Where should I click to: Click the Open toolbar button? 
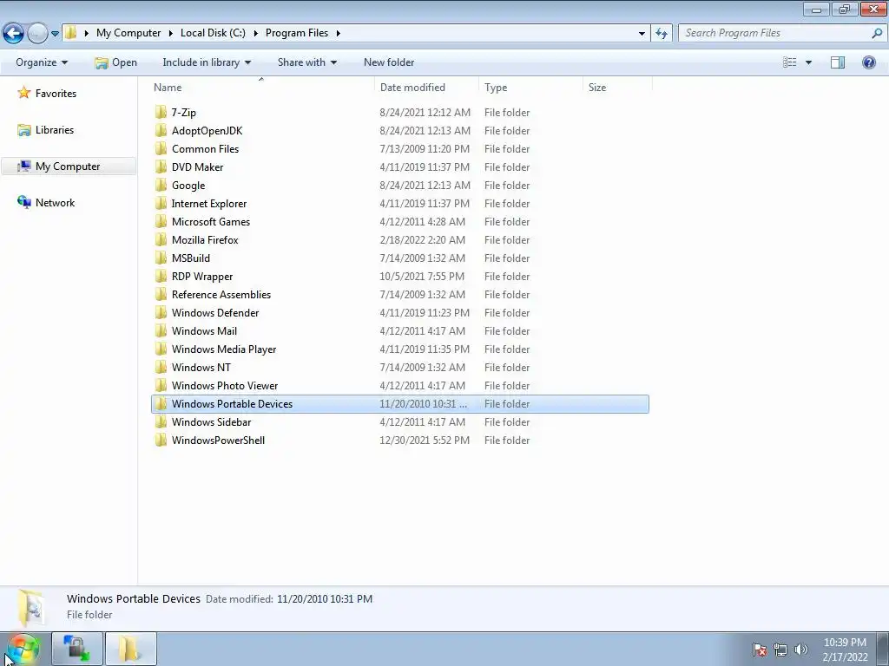(x=115, y=62)
